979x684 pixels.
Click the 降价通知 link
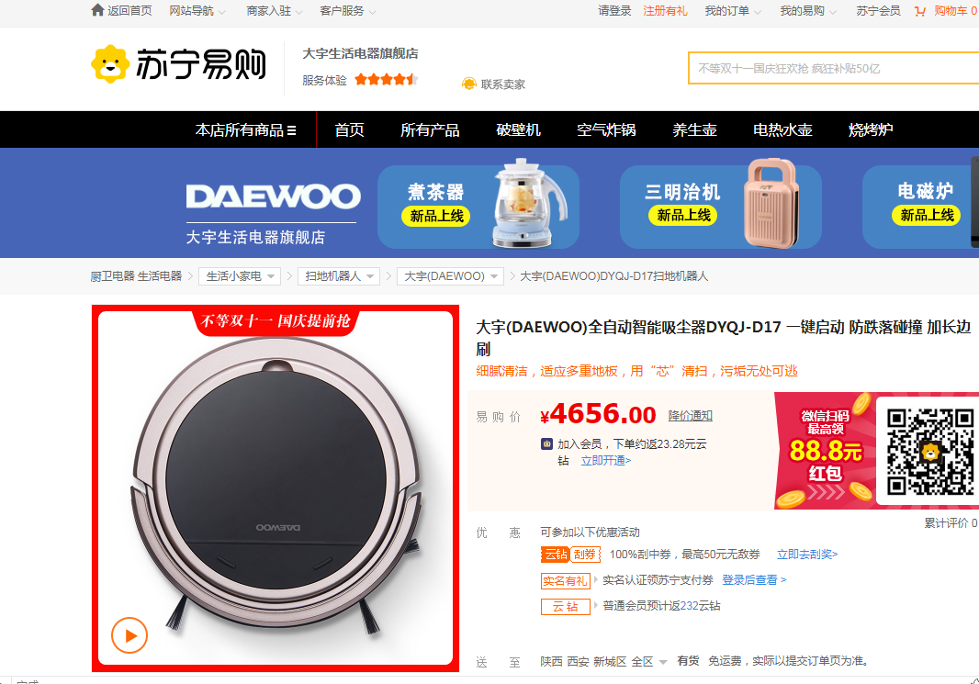(690, 416)
